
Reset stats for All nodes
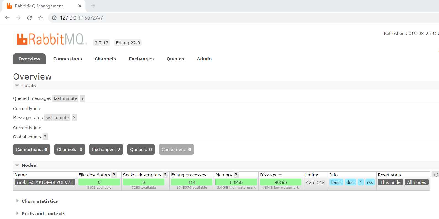417,182
